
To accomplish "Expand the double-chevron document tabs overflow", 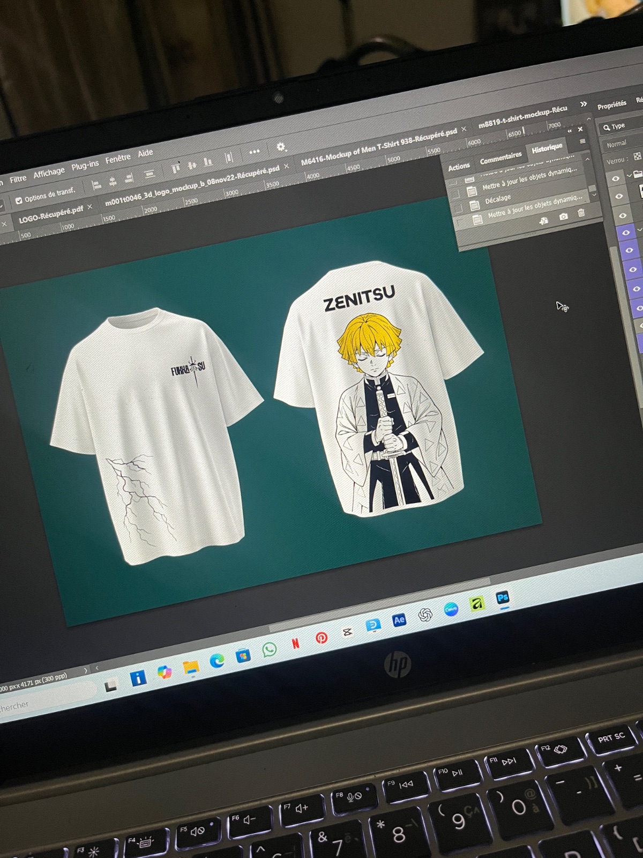I will 584,104.
